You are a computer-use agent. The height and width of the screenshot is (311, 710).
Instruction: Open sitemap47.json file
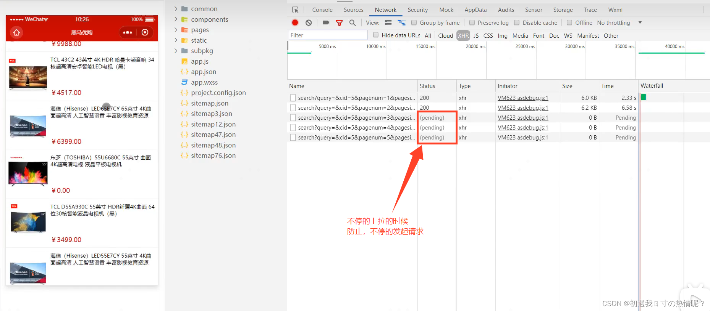click(213, 135)
